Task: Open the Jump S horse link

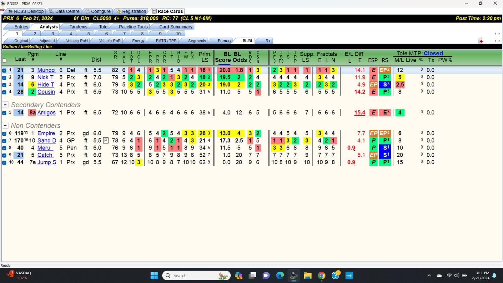Action: (47, 162)
